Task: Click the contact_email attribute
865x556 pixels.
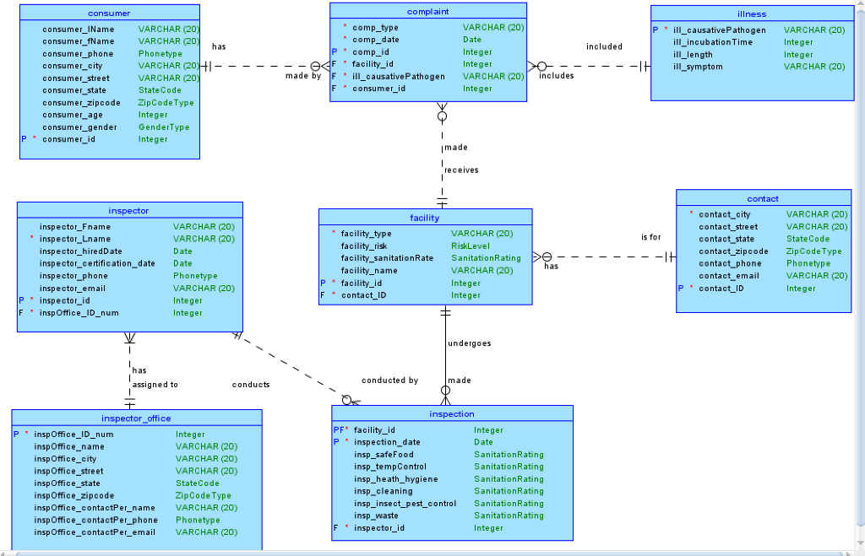Action: pyautogui.click(x=729, y=276)
